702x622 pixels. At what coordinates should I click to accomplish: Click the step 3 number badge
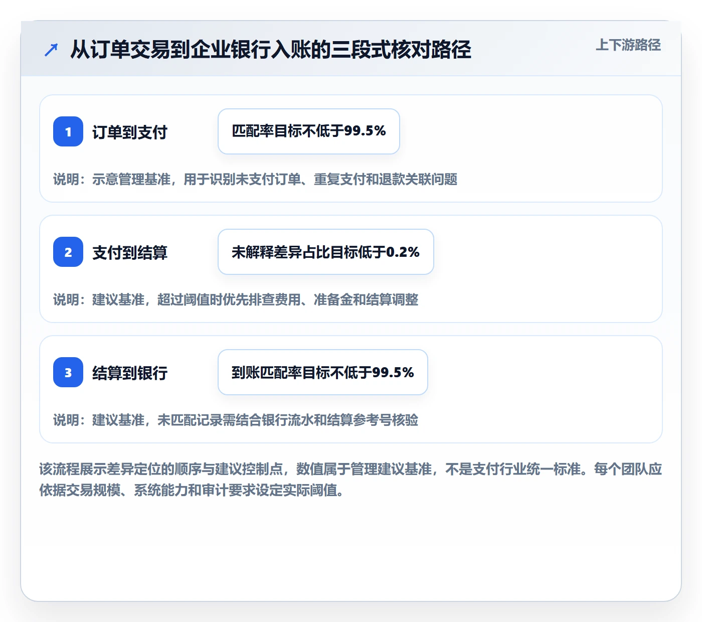tap(68, 372)
